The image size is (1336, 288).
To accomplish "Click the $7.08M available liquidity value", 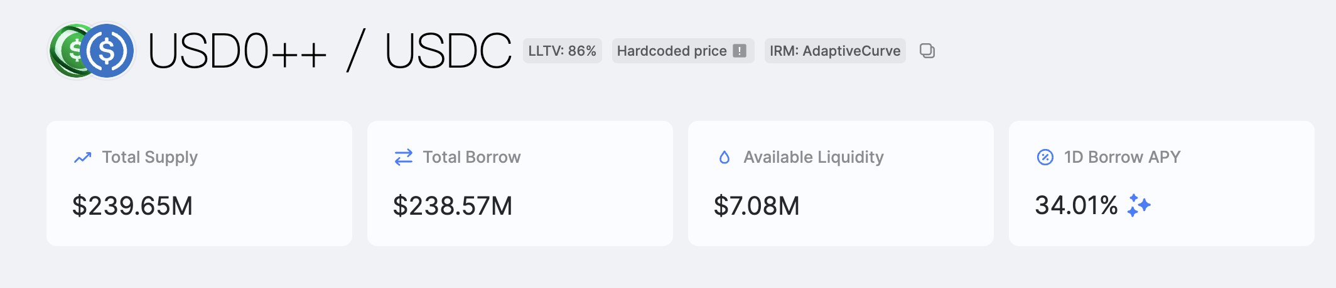I will pos(757,206).
